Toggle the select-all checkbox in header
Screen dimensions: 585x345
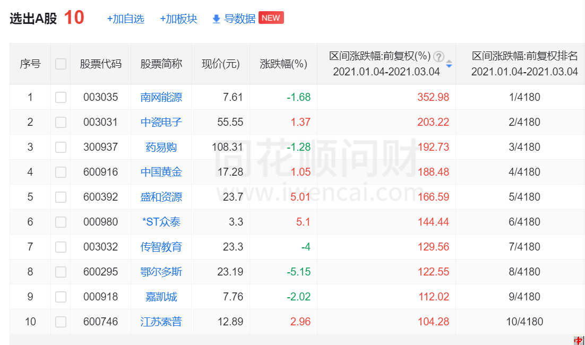point(61,64)
